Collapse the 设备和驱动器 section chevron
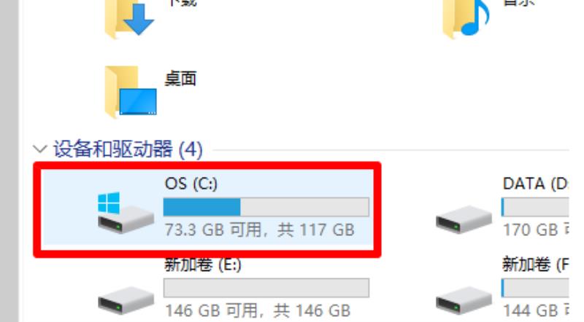The image size is (584, 322). [x=40, y=149]
